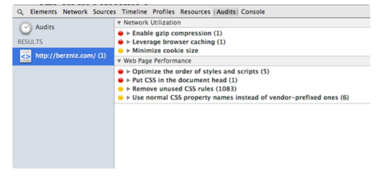Go to the Profiles tab
The image size is (387, 179).
(x=164, y=12)
